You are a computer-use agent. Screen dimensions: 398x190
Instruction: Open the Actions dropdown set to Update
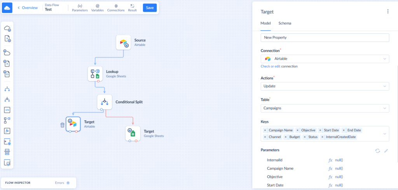(325, 86)
